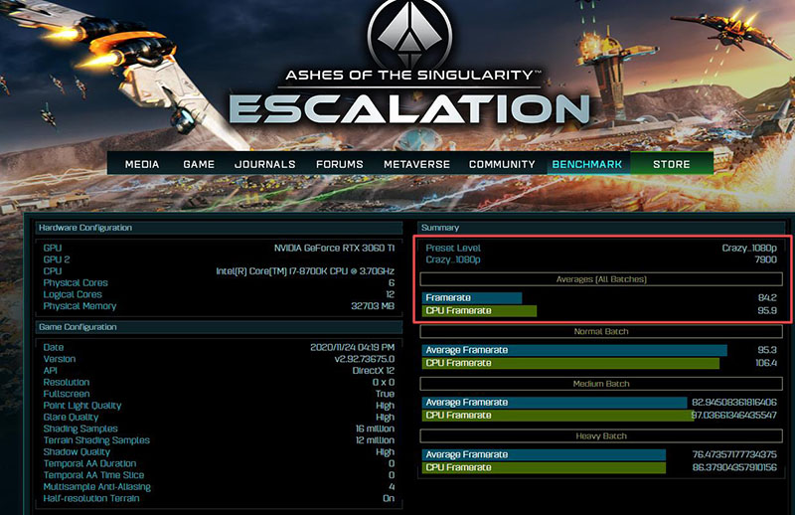Viewport: 795px width, 515px height.
Task: Select the 7900 score value
Action: 765,259
